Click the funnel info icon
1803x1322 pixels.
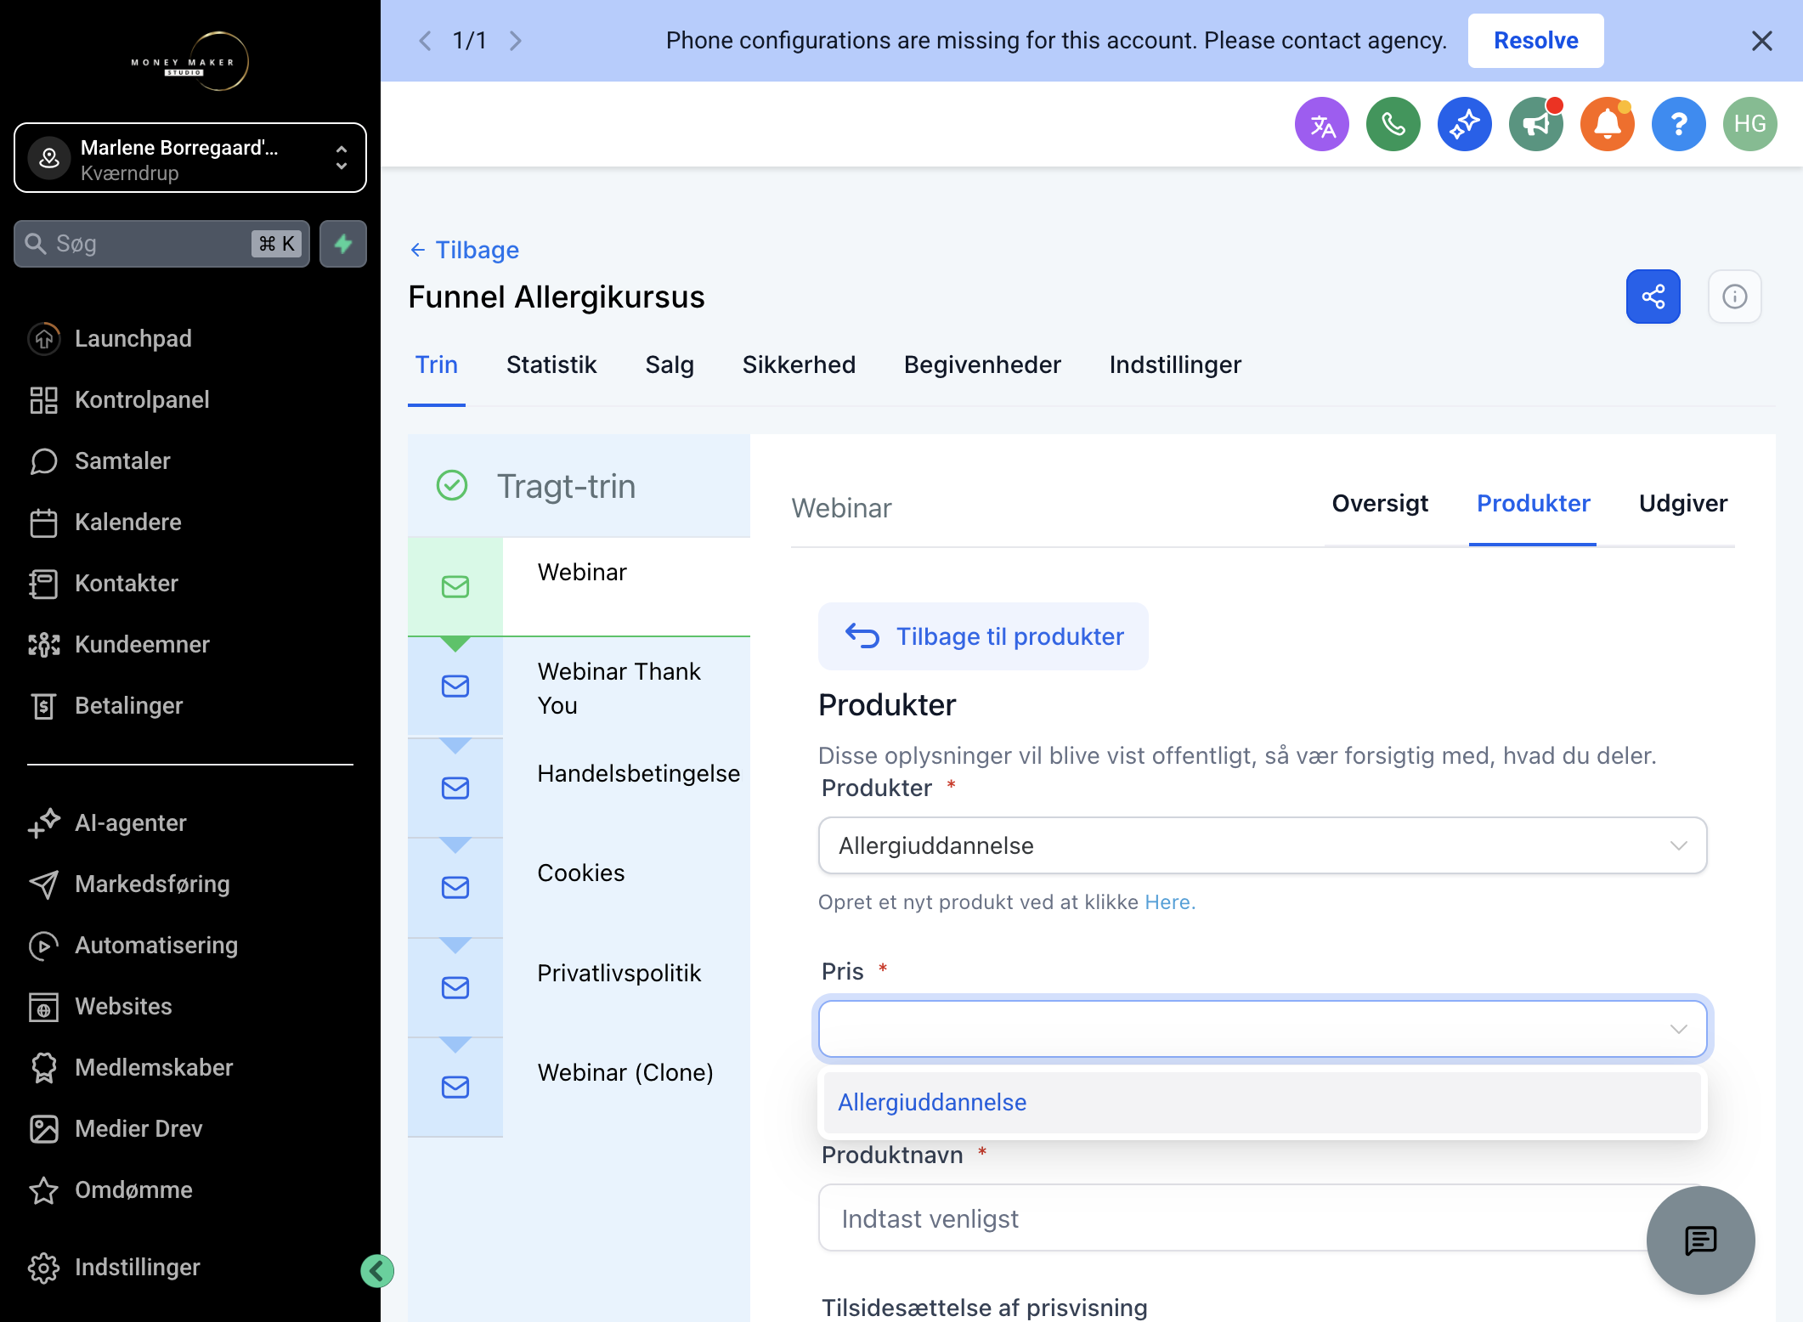point(1734,297)
